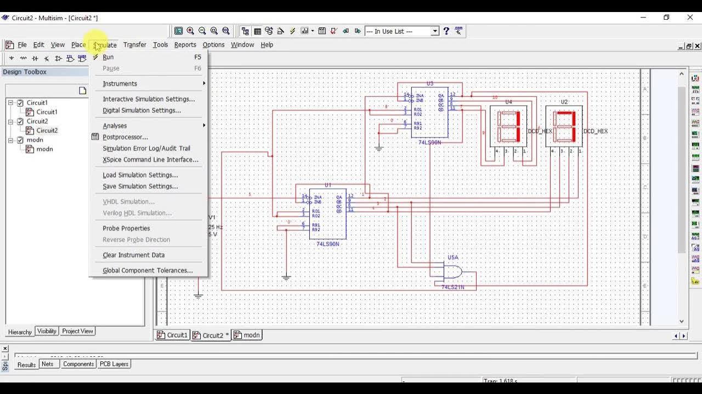702x394 pixels.
Task: Click the electrical rules check icon
Action: (x=334, y=31)
